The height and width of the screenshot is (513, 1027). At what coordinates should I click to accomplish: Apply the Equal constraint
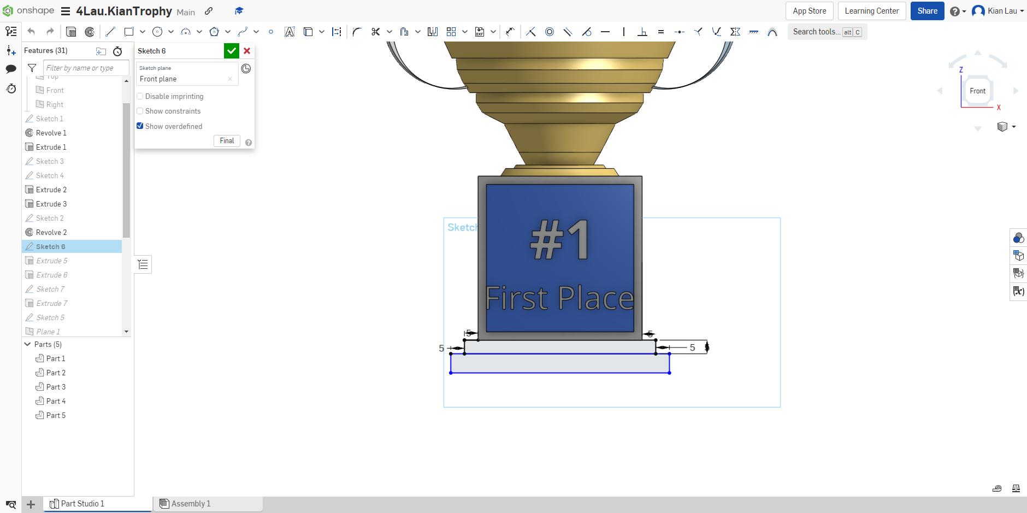click(x=661, y=32)
